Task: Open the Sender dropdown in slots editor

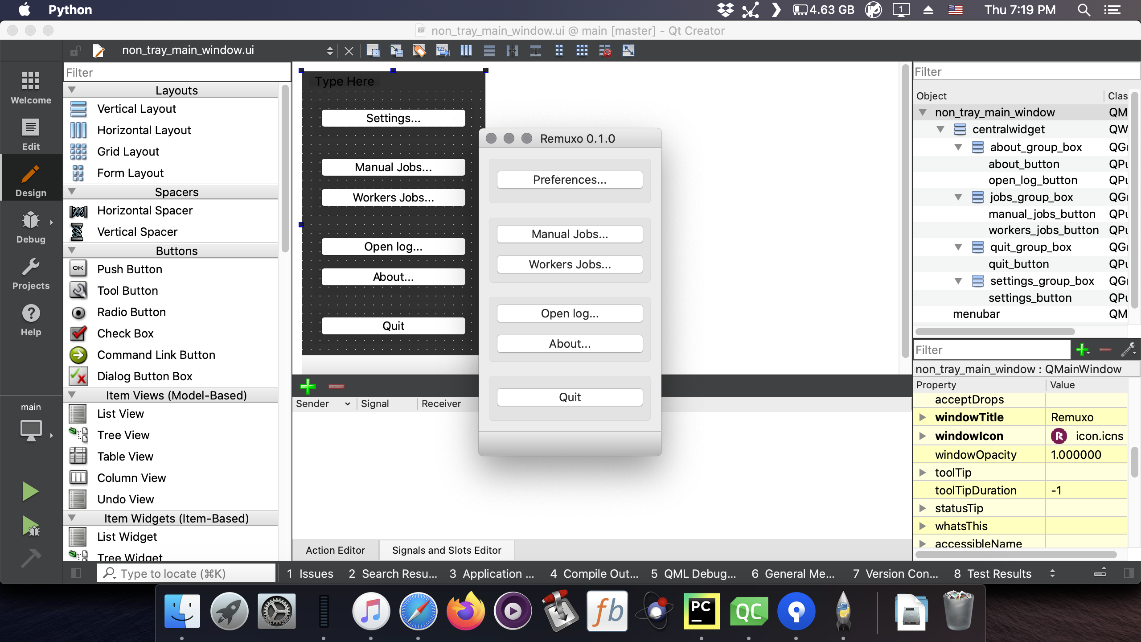Action: click(347, 403)
